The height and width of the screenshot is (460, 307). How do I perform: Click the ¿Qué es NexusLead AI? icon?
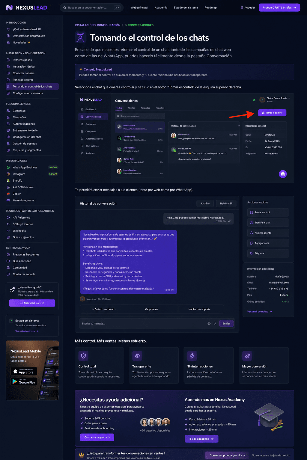tap(8, 29)
